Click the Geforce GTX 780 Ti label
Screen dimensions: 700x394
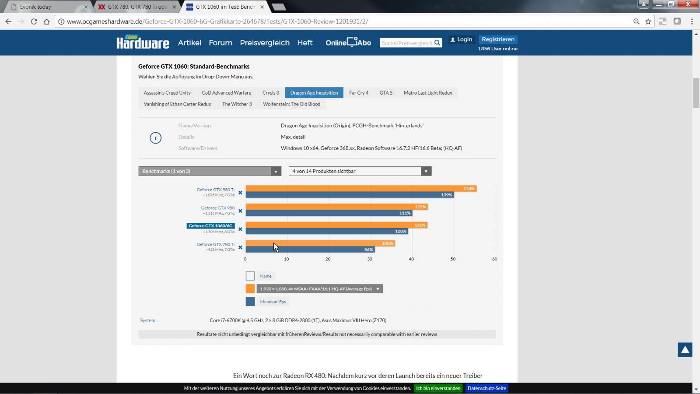215,244
